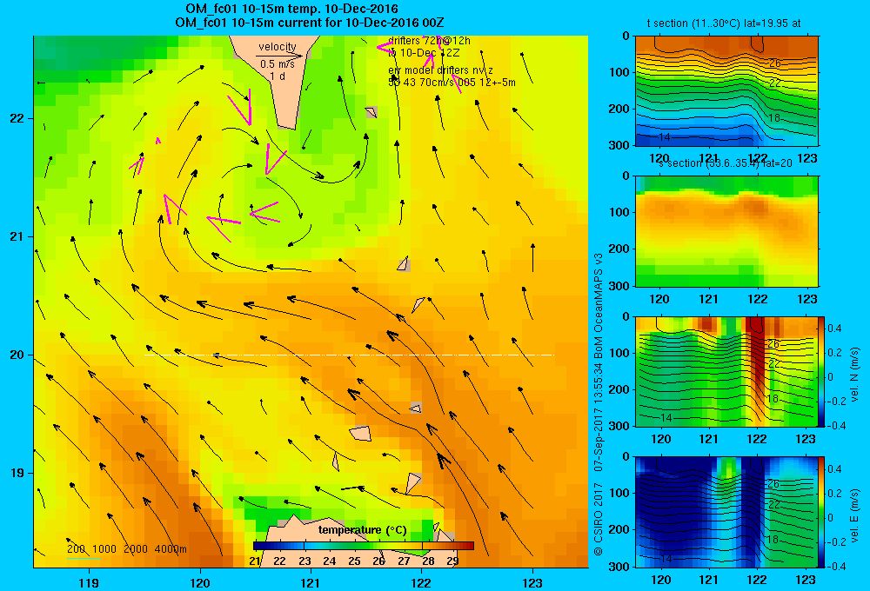Select the velocity scale arrow in the legend

pyautogui.click(x=279, y=56)
